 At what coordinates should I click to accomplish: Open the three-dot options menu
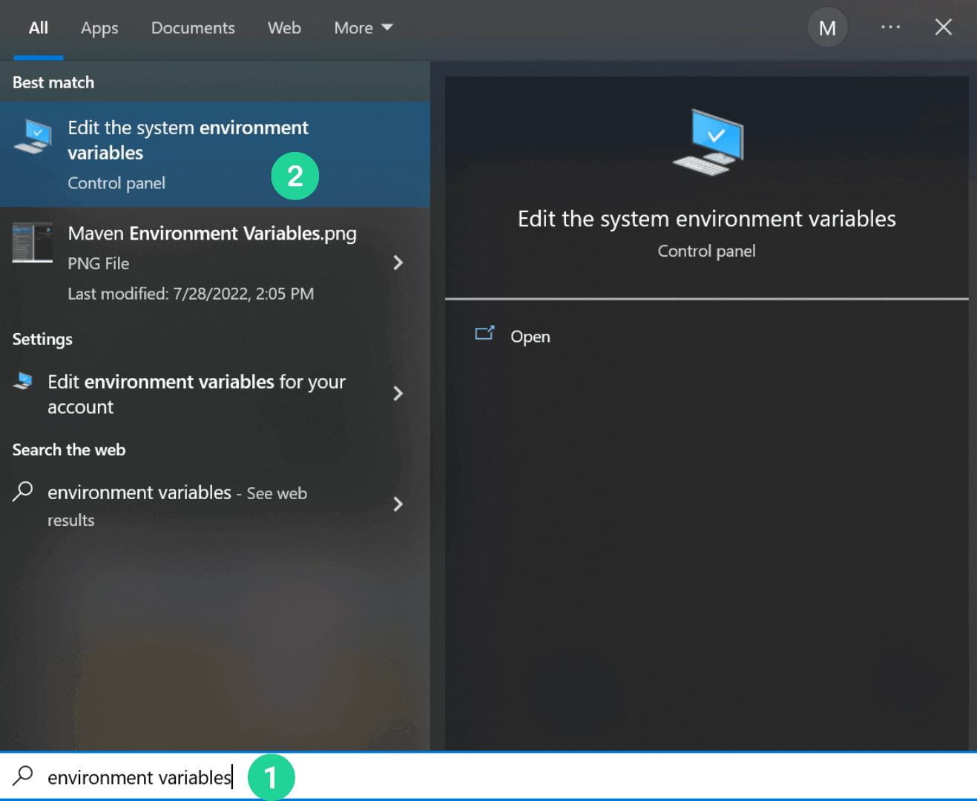point(890,27)
